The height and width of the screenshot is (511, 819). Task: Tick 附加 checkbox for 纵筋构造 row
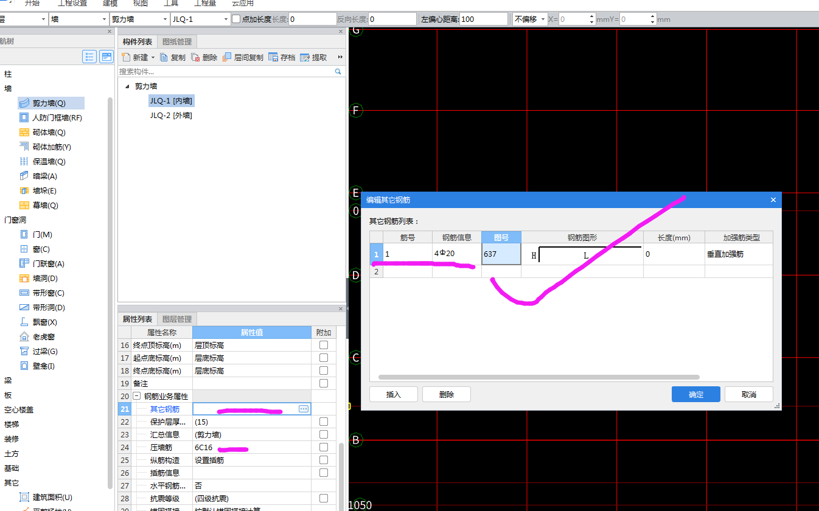coord(324,460)
